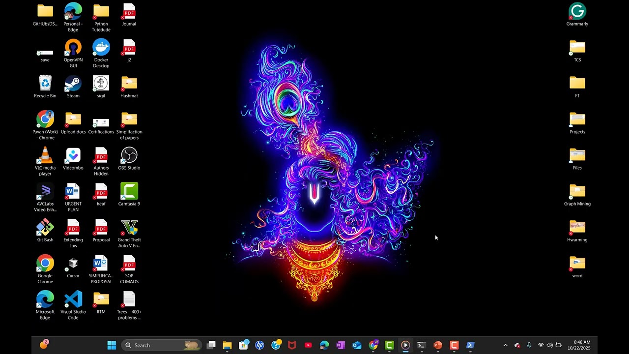Open the Vidcombo app icon

click(x=73, y=155)
